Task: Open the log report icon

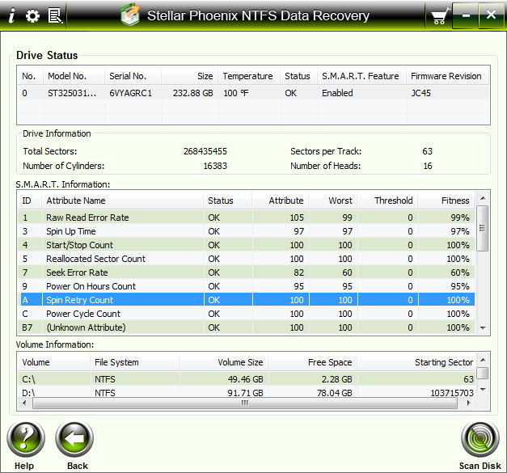Action: click(55, 15)
